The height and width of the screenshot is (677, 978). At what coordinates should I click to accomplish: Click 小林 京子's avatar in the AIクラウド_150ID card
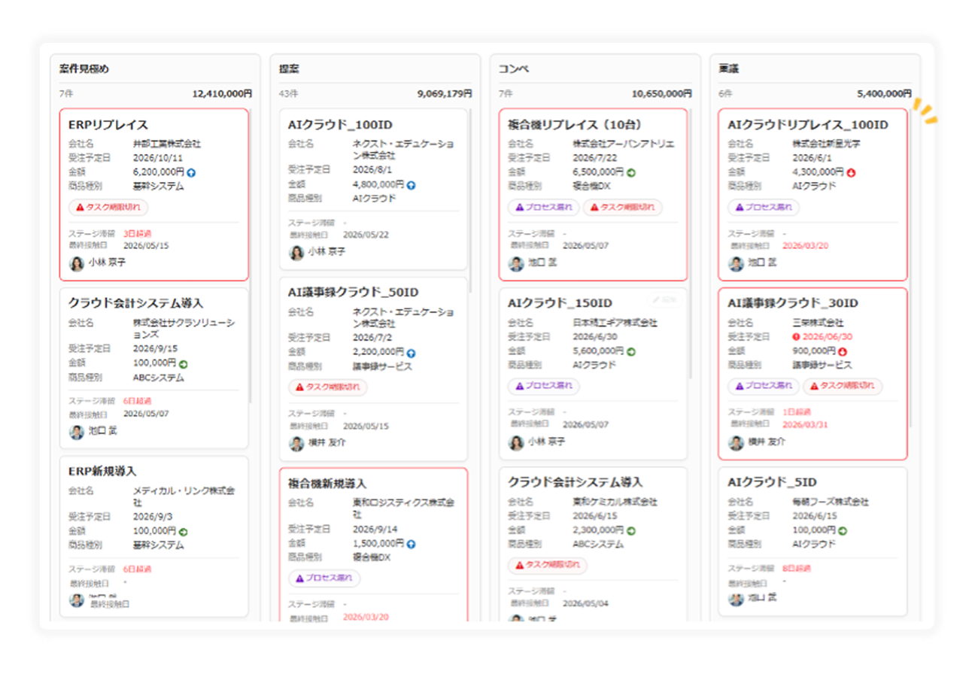[516, 442]
